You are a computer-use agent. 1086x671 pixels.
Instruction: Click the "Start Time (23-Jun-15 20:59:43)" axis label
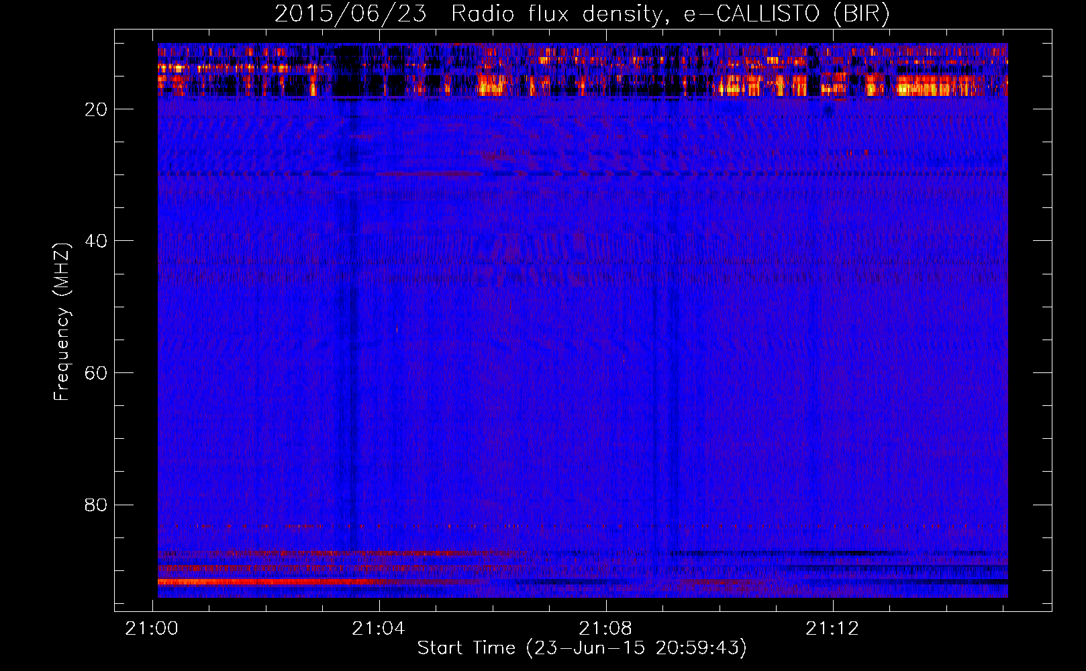point(582,648)
